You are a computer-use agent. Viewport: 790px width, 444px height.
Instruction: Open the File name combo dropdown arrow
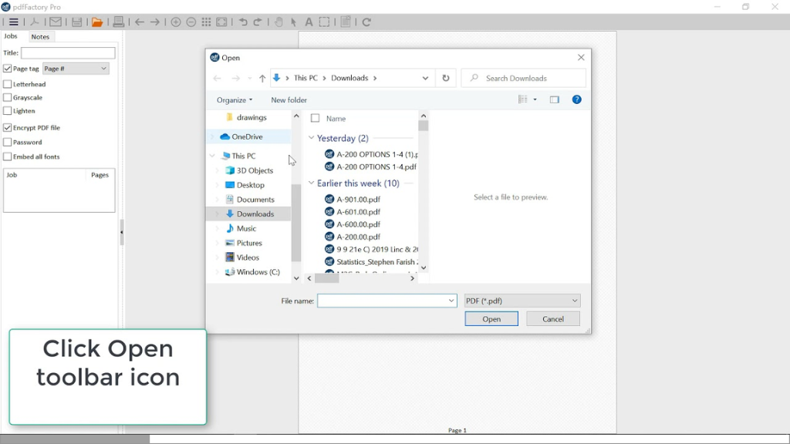[451, 301]
